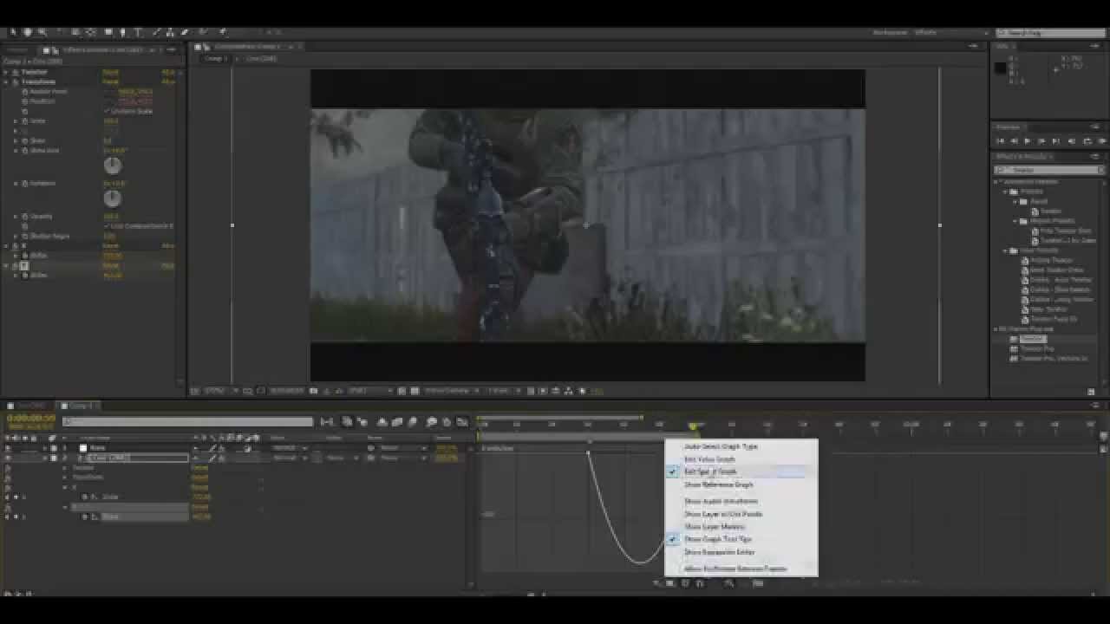Open 1 View layout dropdown

click(502, 391)
